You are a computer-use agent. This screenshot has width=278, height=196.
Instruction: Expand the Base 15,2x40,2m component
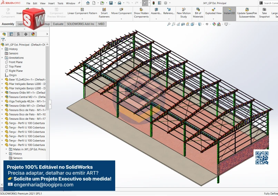(2, 79)
